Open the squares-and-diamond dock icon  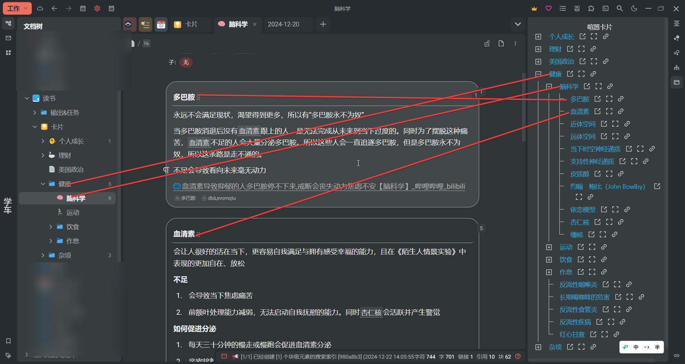[x=9, y=53]
